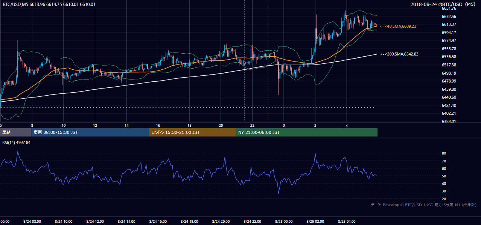Screen dimensions: 481x225
Task: Click RSI scale value 50
Action: pos(444,176)
